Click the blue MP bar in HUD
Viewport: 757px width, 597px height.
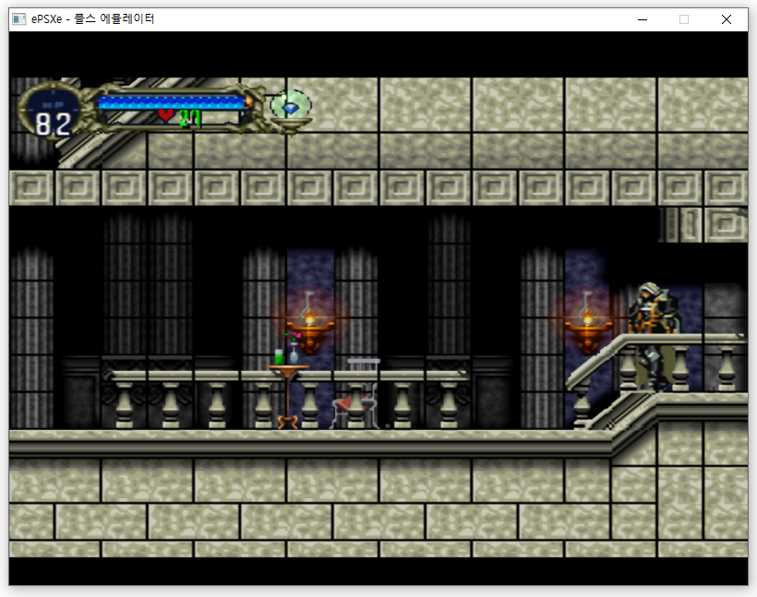173,102
